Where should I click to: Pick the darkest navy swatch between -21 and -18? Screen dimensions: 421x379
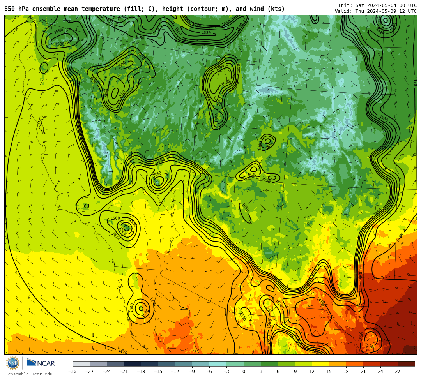click(x=133, y=364)
